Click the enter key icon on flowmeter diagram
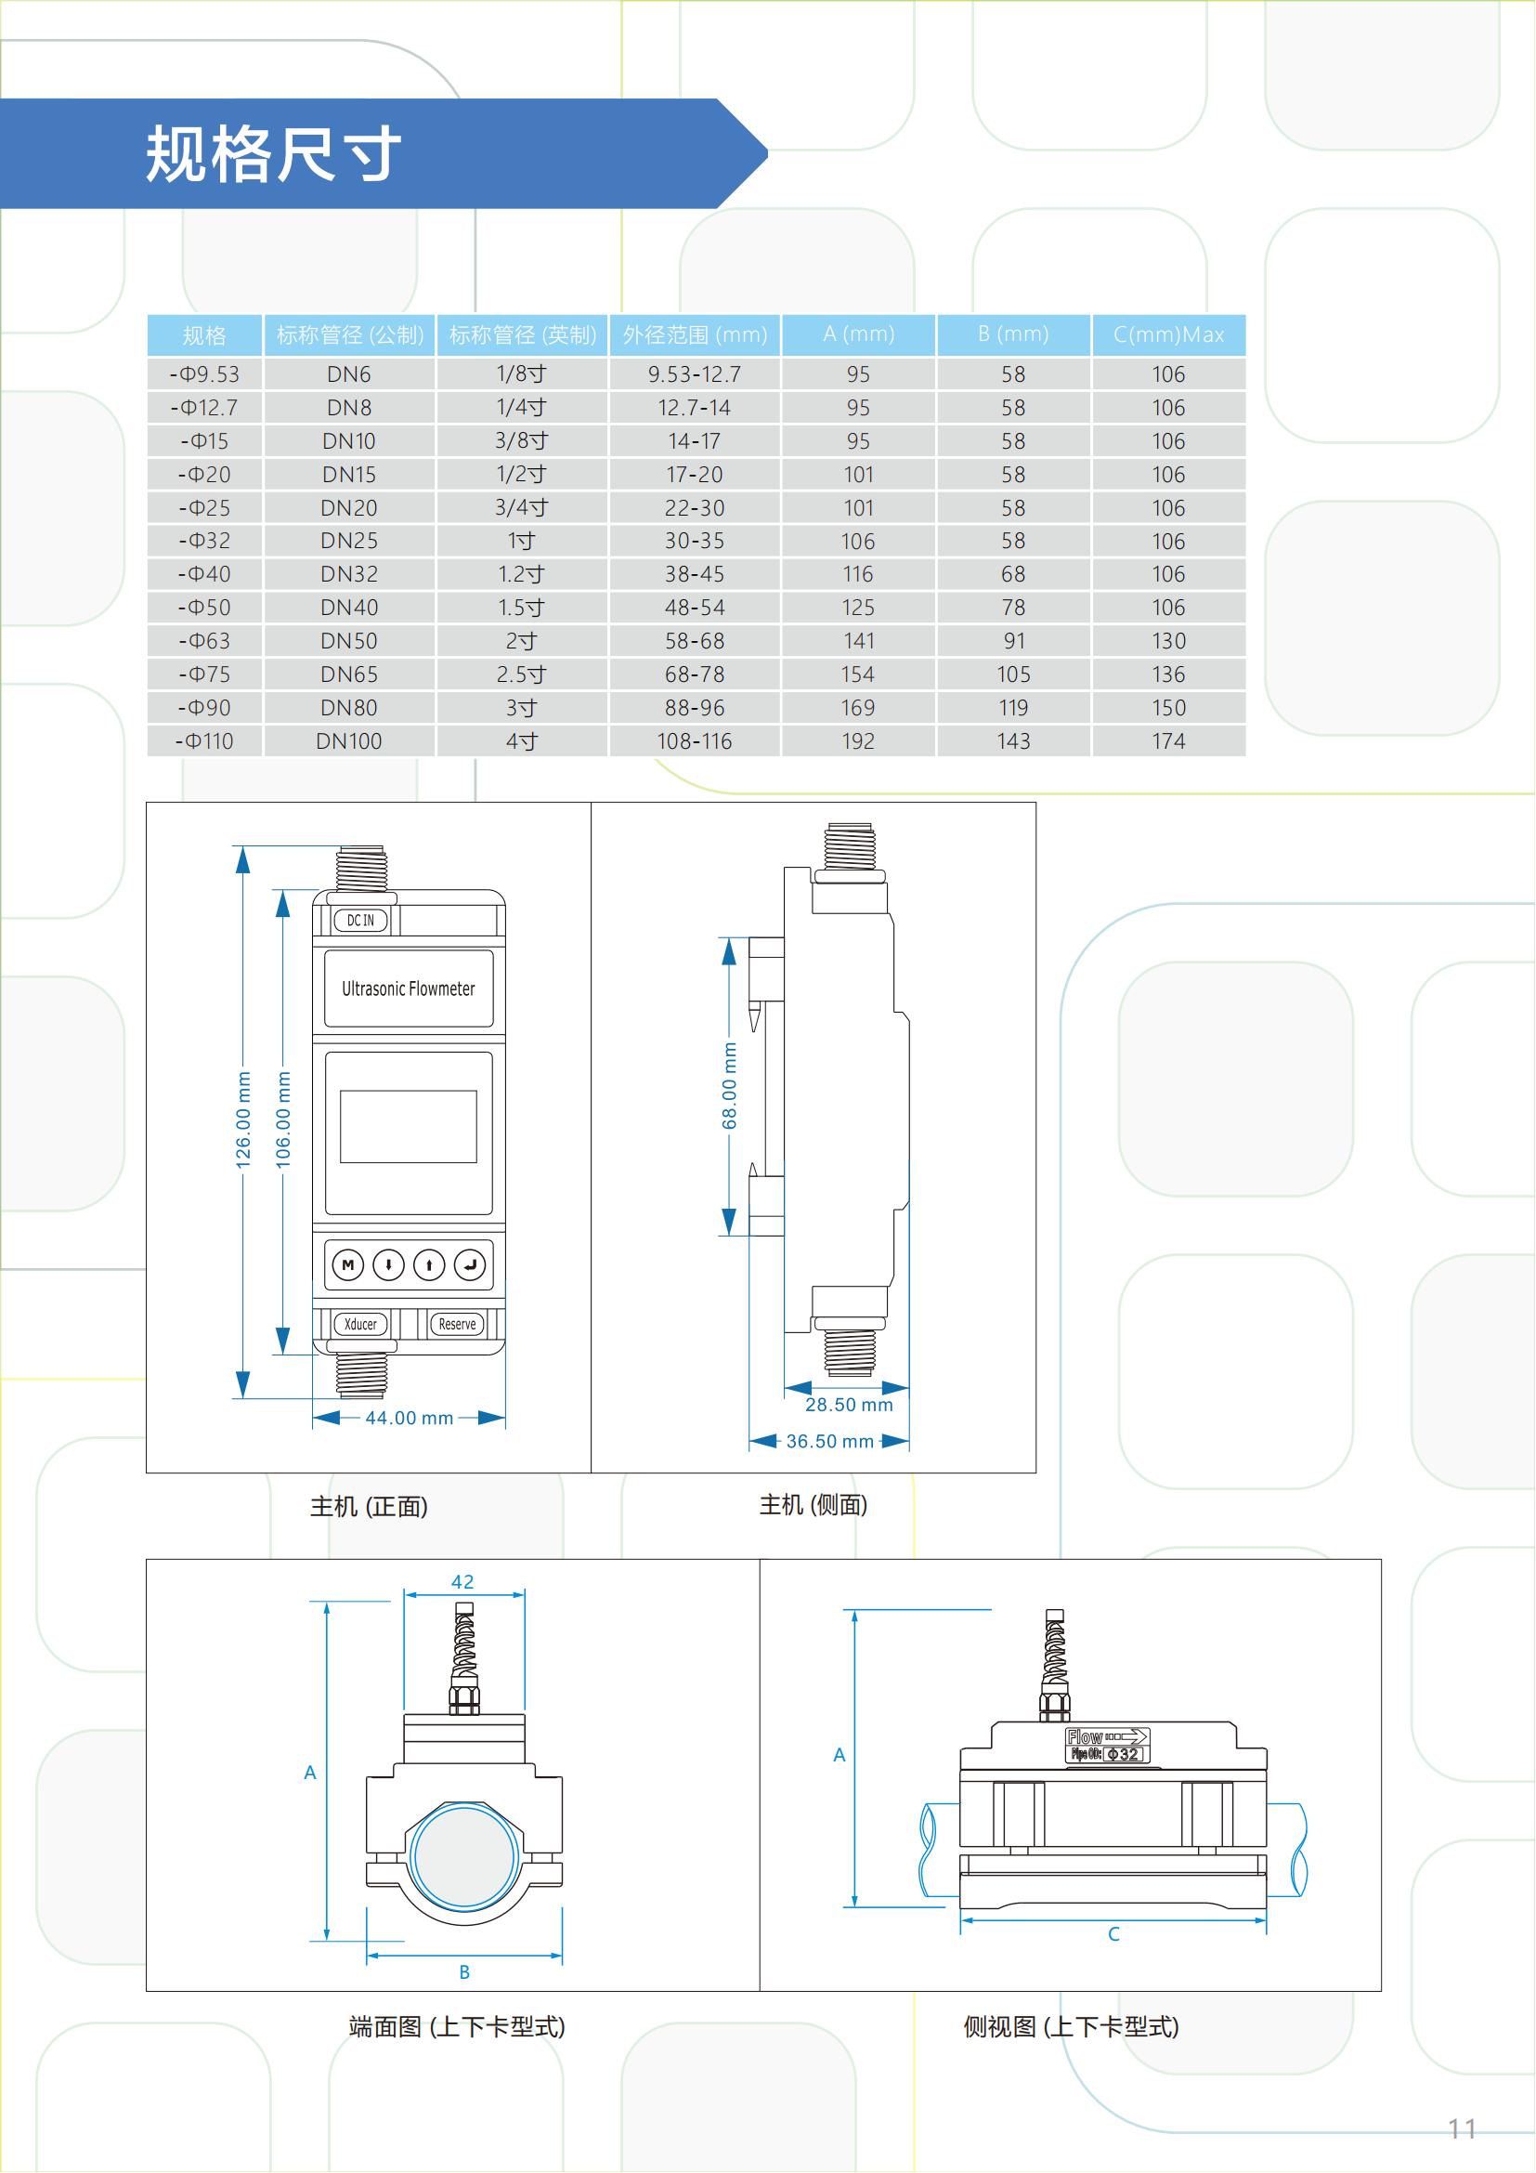1536x2173 pixels. click(470, 1264)
